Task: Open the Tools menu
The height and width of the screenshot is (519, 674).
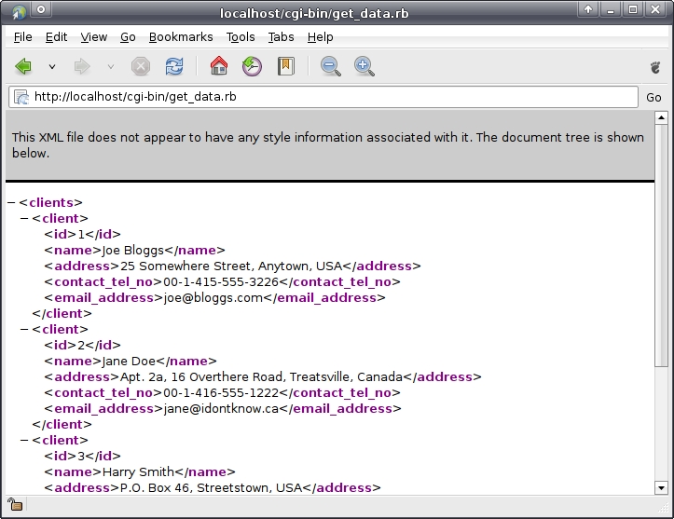Action: pos(241,37)
